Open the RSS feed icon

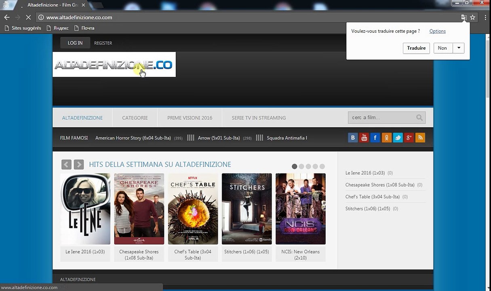point(420,138)
